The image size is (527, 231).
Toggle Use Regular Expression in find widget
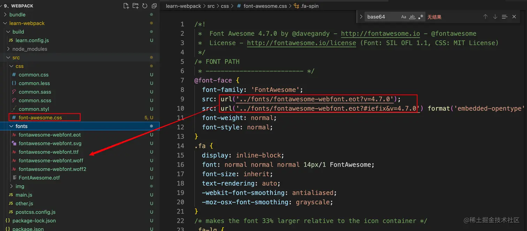(x=421, y=17)
